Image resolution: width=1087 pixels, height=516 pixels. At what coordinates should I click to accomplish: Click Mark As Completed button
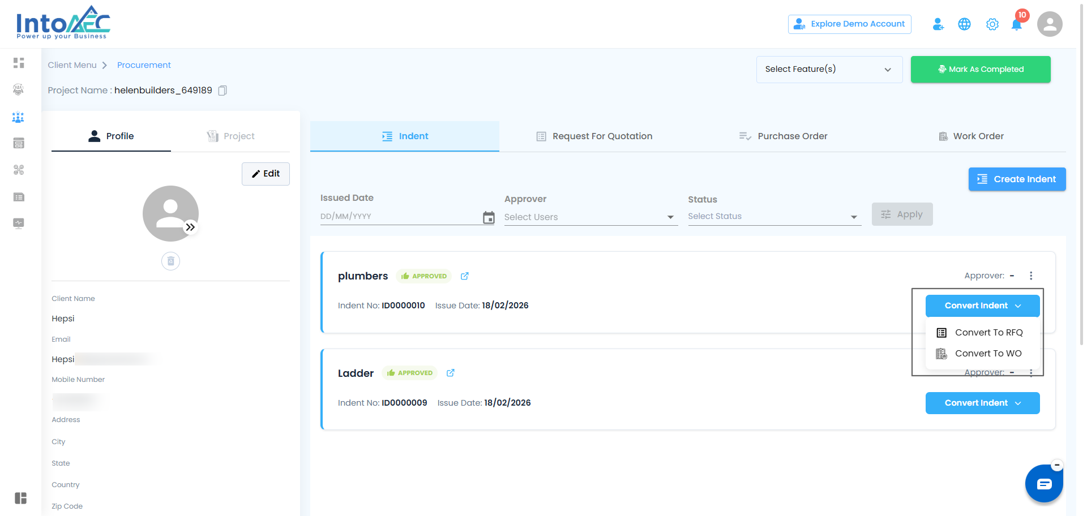[981, 70]
